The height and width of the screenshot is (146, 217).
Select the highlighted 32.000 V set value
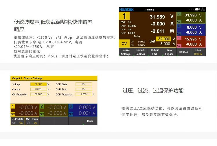click(x=164, y=39)
